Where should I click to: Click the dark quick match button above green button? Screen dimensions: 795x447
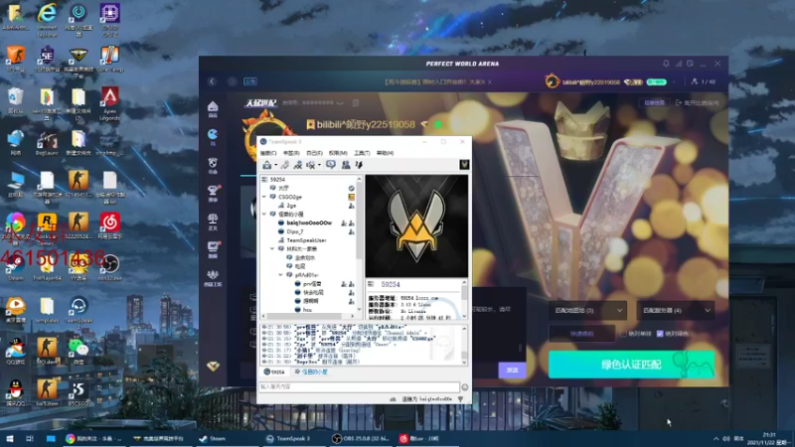tap(581, 334)
